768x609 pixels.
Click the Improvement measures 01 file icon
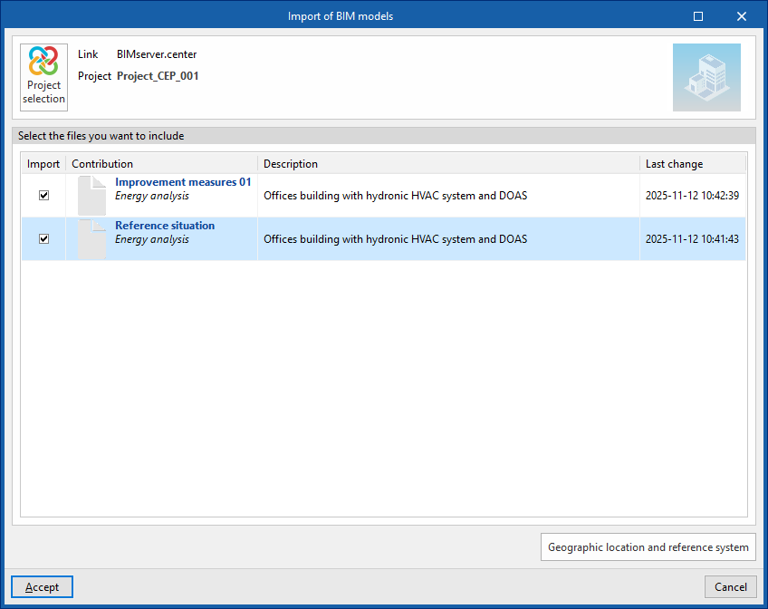pos(92,195)
